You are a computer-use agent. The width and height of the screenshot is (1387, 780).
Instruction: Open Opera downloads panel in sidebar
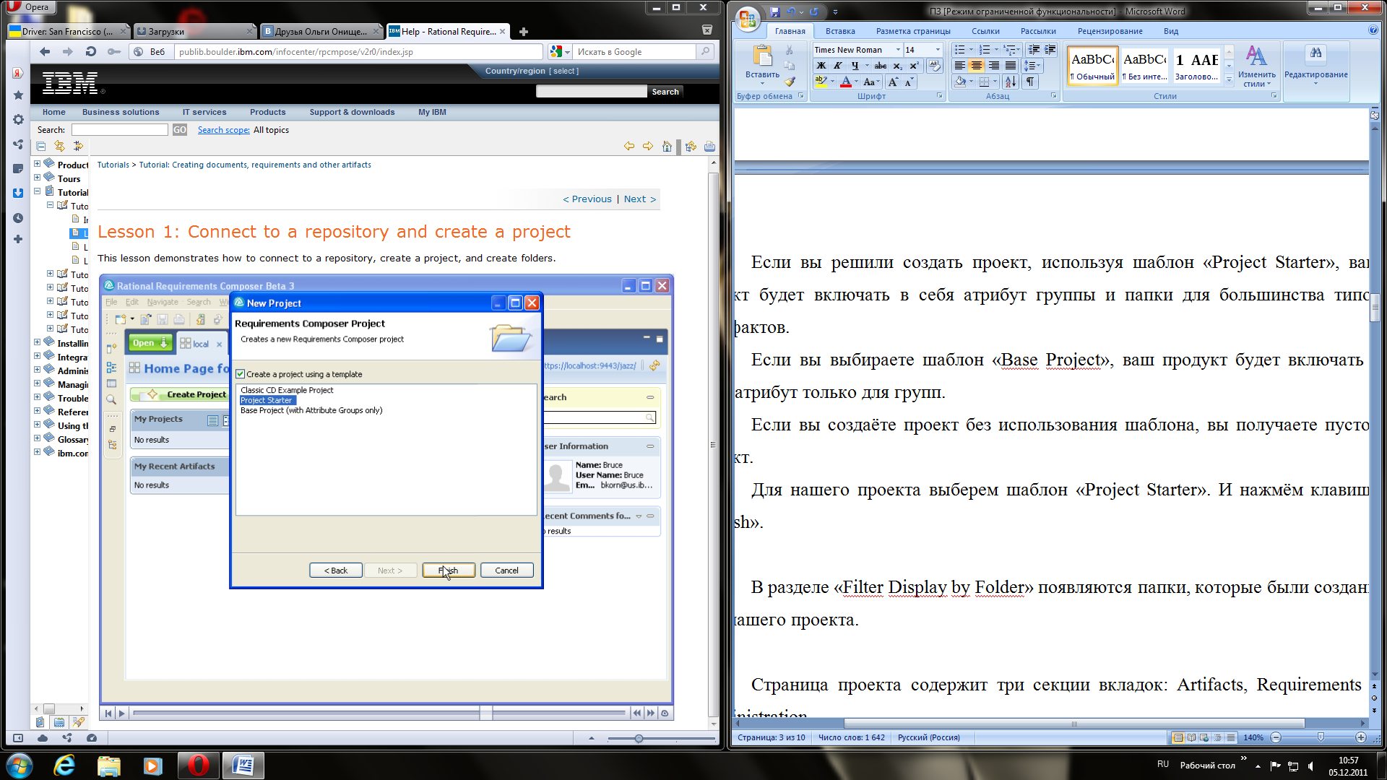pyautogui.click(x=18, y=193)
